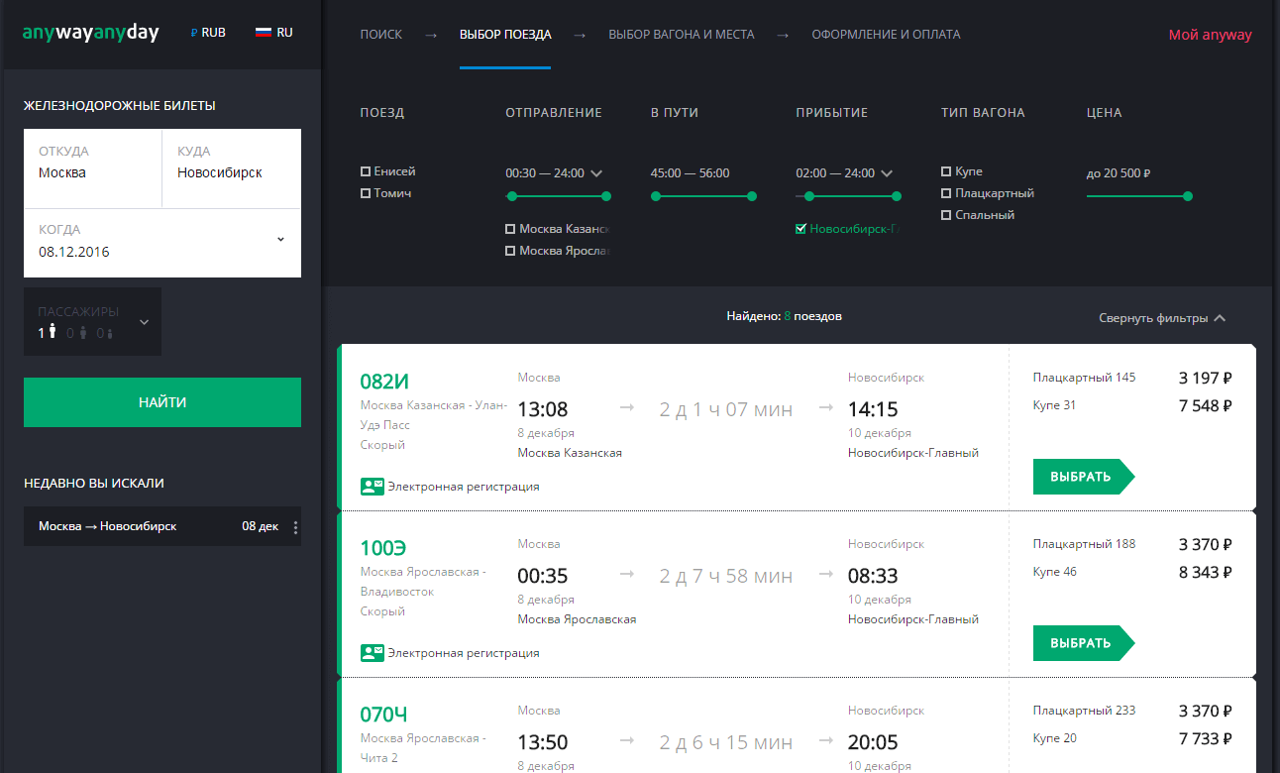Click adult passenger icon in passengers field

(53, 333)
